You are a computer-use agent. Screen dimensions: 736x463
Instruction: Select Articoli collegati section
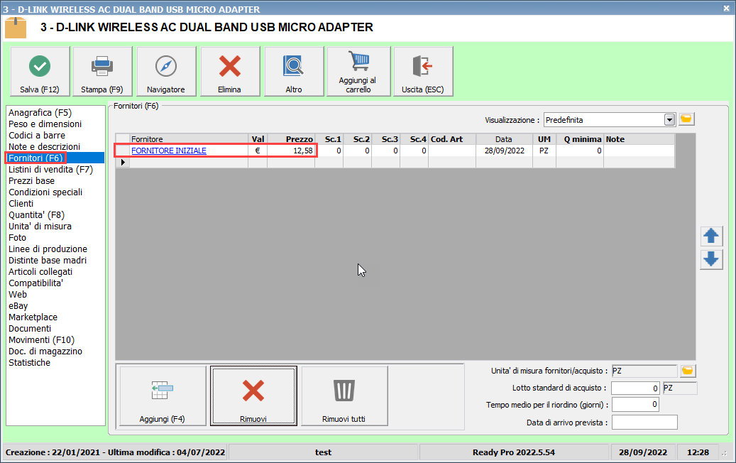click(40, 272)
